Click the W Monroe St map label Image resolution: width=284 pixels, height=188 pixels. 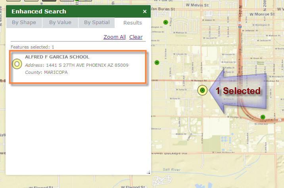(x=262, y=14)
